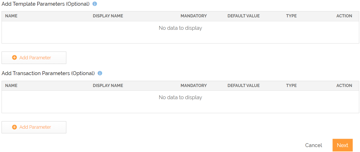Click ACTION header in the transaction parameters table
Viewport: 360px width, 152px height.
[x=344, y=85]
